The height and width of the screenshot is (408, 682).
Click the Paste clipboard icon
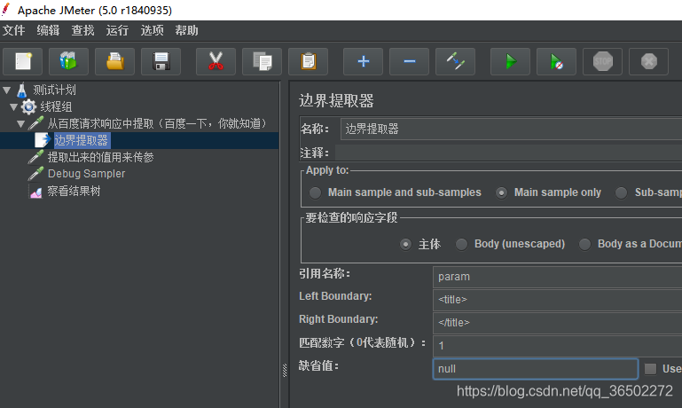pos(308,61)
